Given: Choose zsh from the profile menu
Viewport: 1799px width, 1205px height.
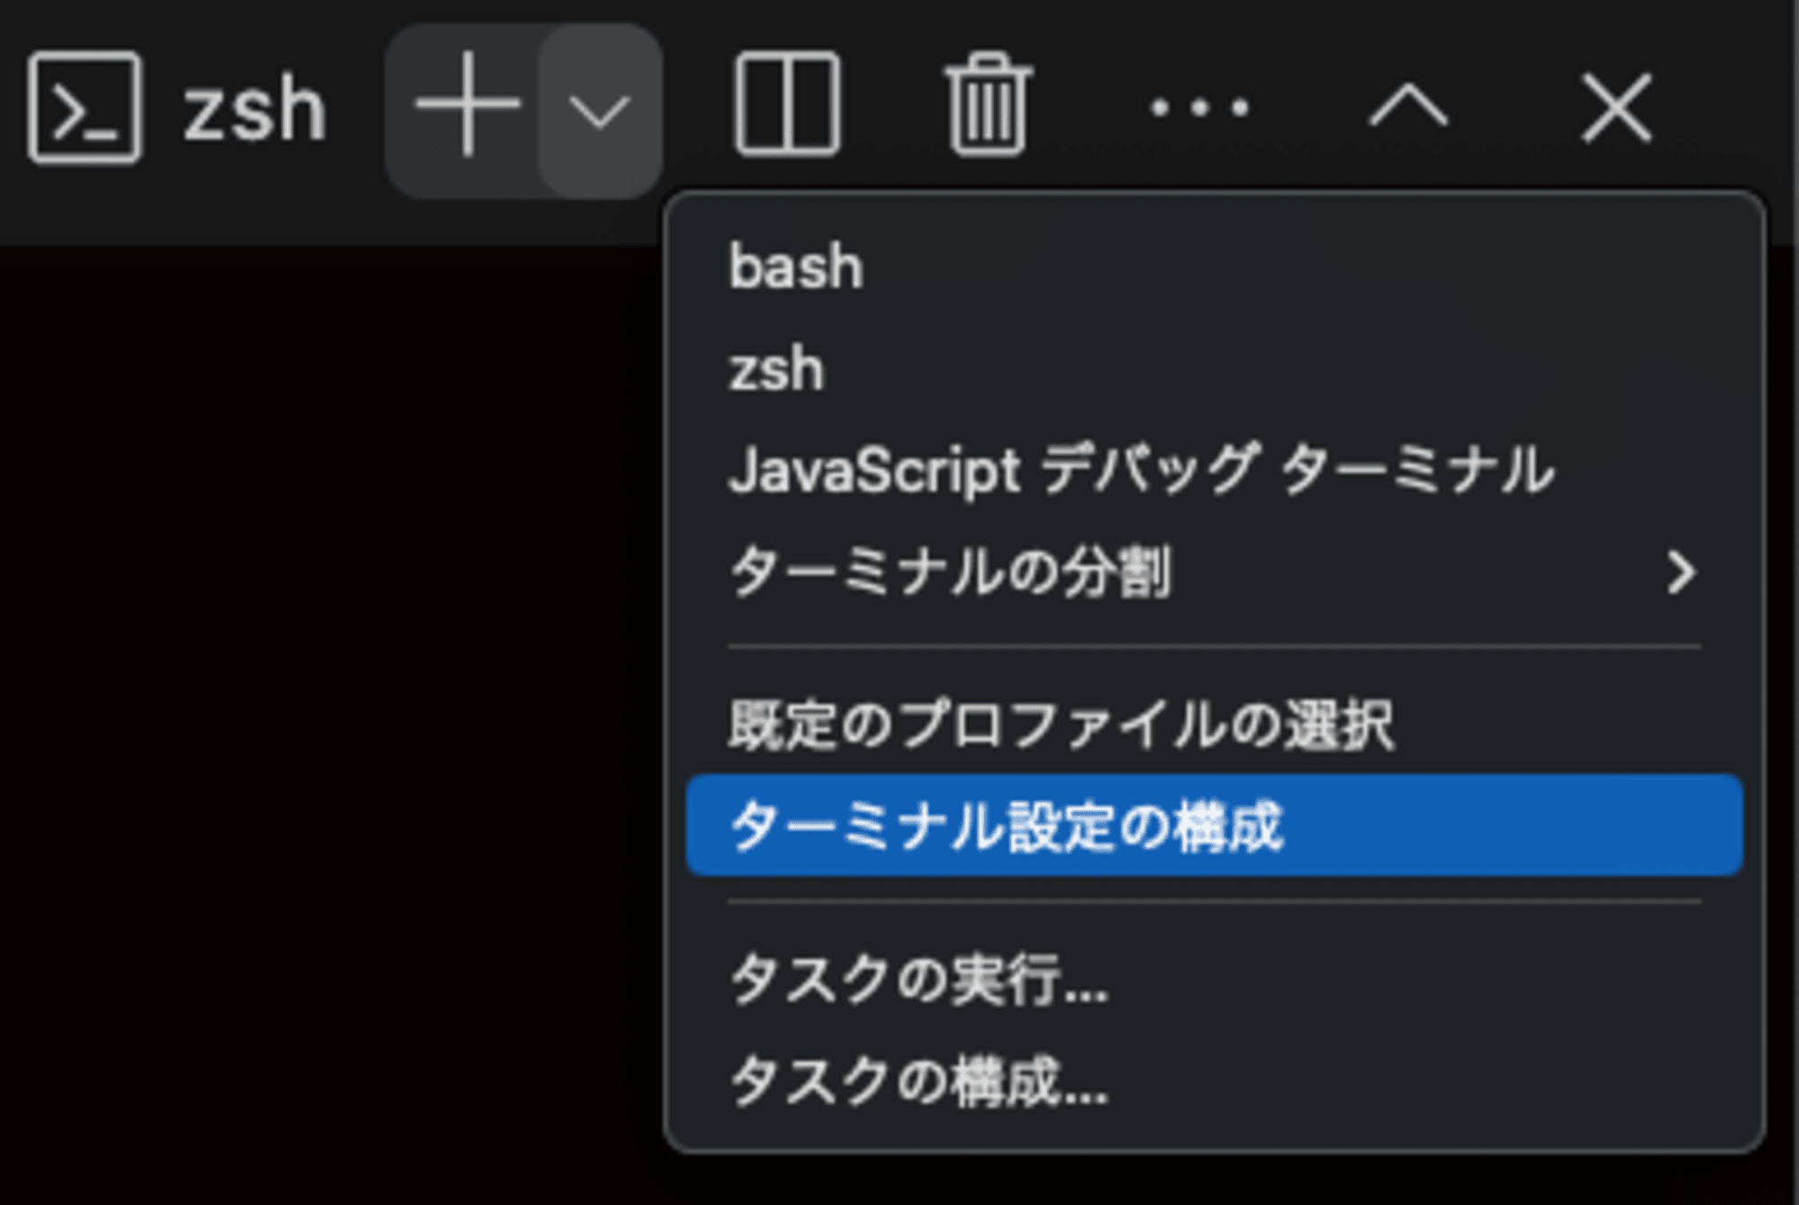Looking at the screenshot, I should (1214, 369).
